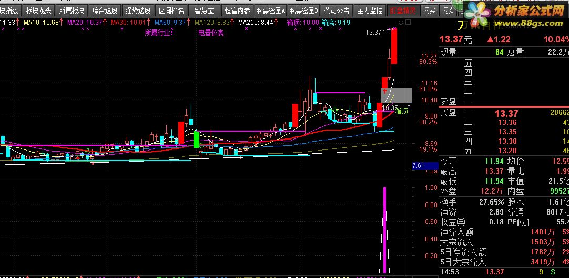Click the 13.37 high price annotation

(x=373, y=33)
